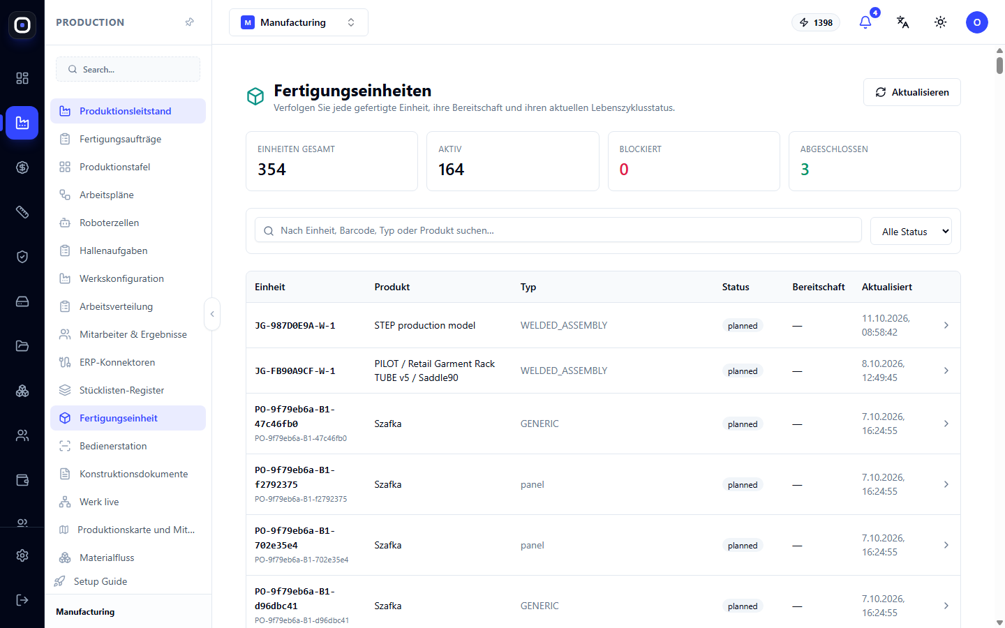Click the logout icon in the rail
The image size is (1005, 628).
click(22, 600)
